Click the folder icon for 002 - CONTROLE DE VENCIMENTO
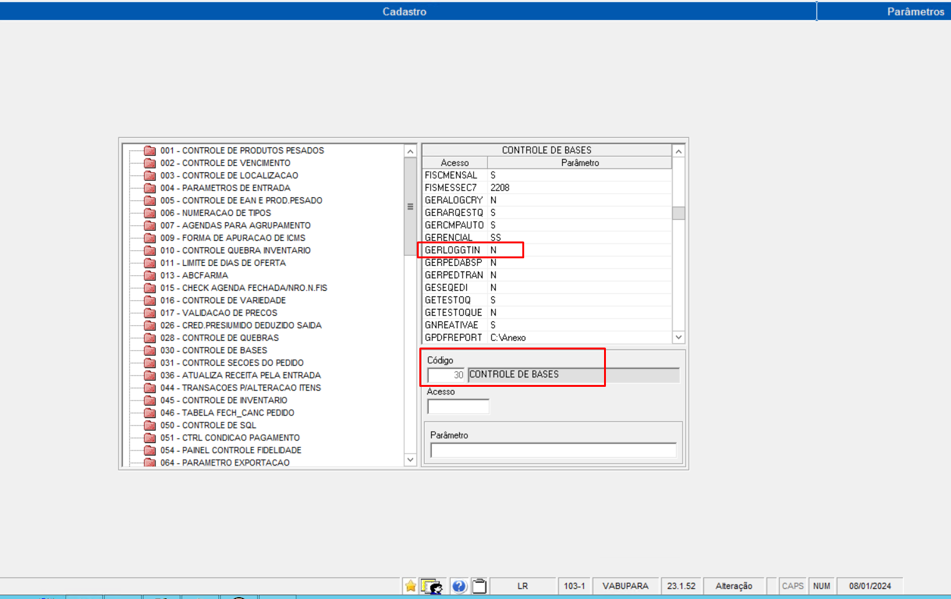 (x=150, y=163)
